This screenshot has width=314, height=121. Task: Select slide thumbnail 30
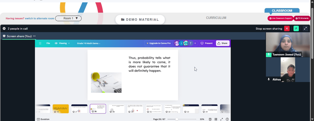point(135,109)
